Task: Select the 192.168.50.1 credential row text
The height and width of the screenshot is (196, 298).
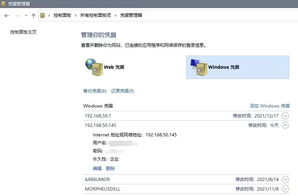Action: pyautogui.click(x=98, y=116)
